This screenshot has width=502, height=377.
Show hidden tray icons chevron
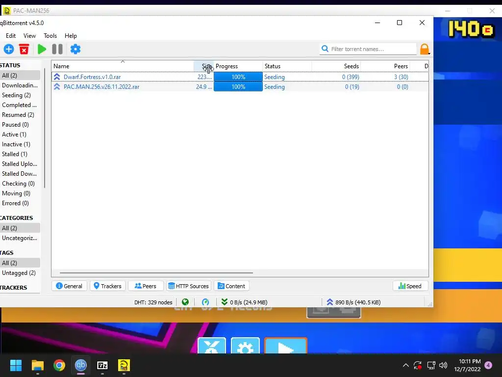pos(405,365)
